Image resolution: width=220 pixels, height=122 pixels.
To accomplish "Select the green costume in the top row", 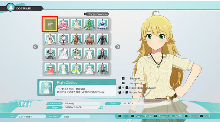I will [90, 24].
